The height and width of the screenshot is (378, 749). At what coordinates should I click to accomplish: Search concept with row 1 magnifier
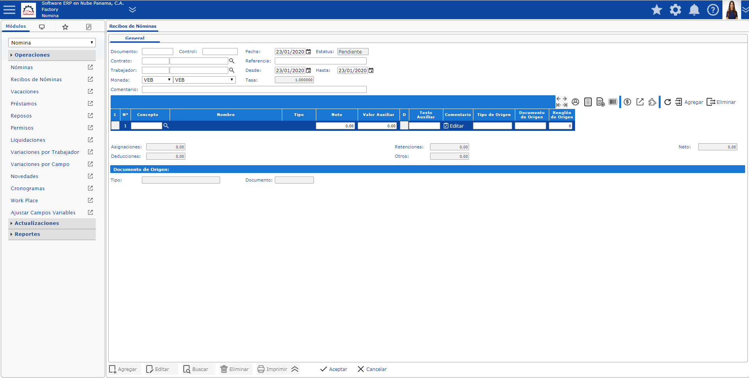click(x=166, y=126)
